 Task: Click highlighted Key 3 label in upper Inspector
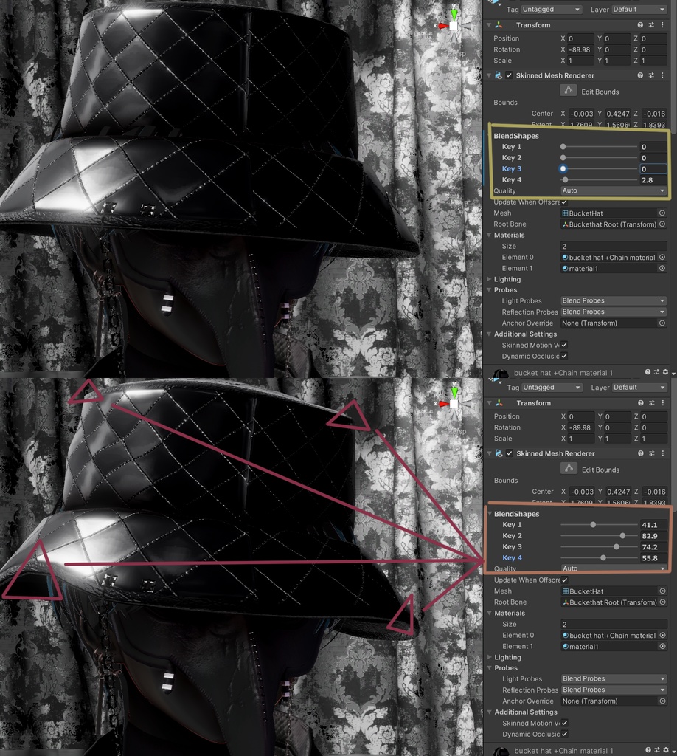click(511, 169)
